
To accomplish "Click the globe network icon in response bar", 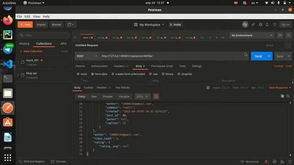I will [208, 88].
